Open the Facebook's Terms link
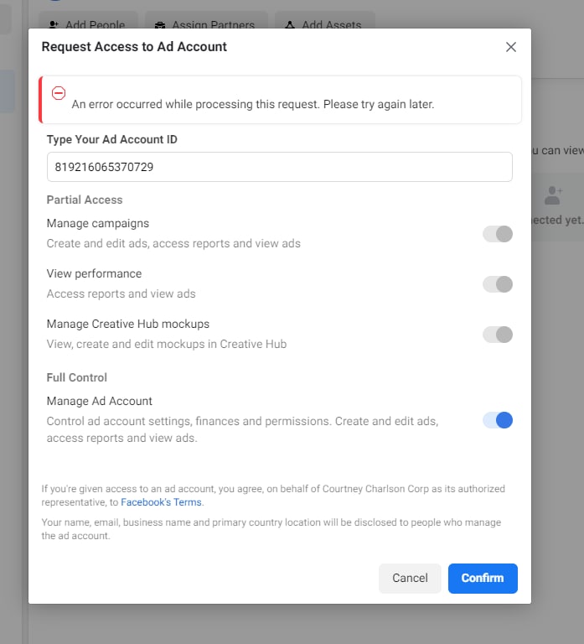This screenshot has width=584, height=644. tap(161, 502)
